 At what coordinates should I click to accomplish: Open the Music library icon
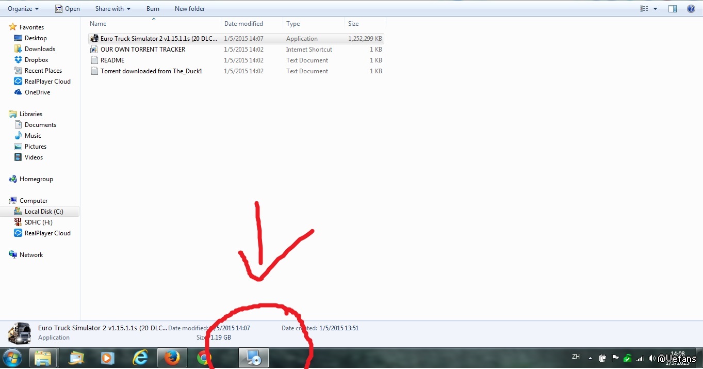pyautogui.click(x=18, y=136)
